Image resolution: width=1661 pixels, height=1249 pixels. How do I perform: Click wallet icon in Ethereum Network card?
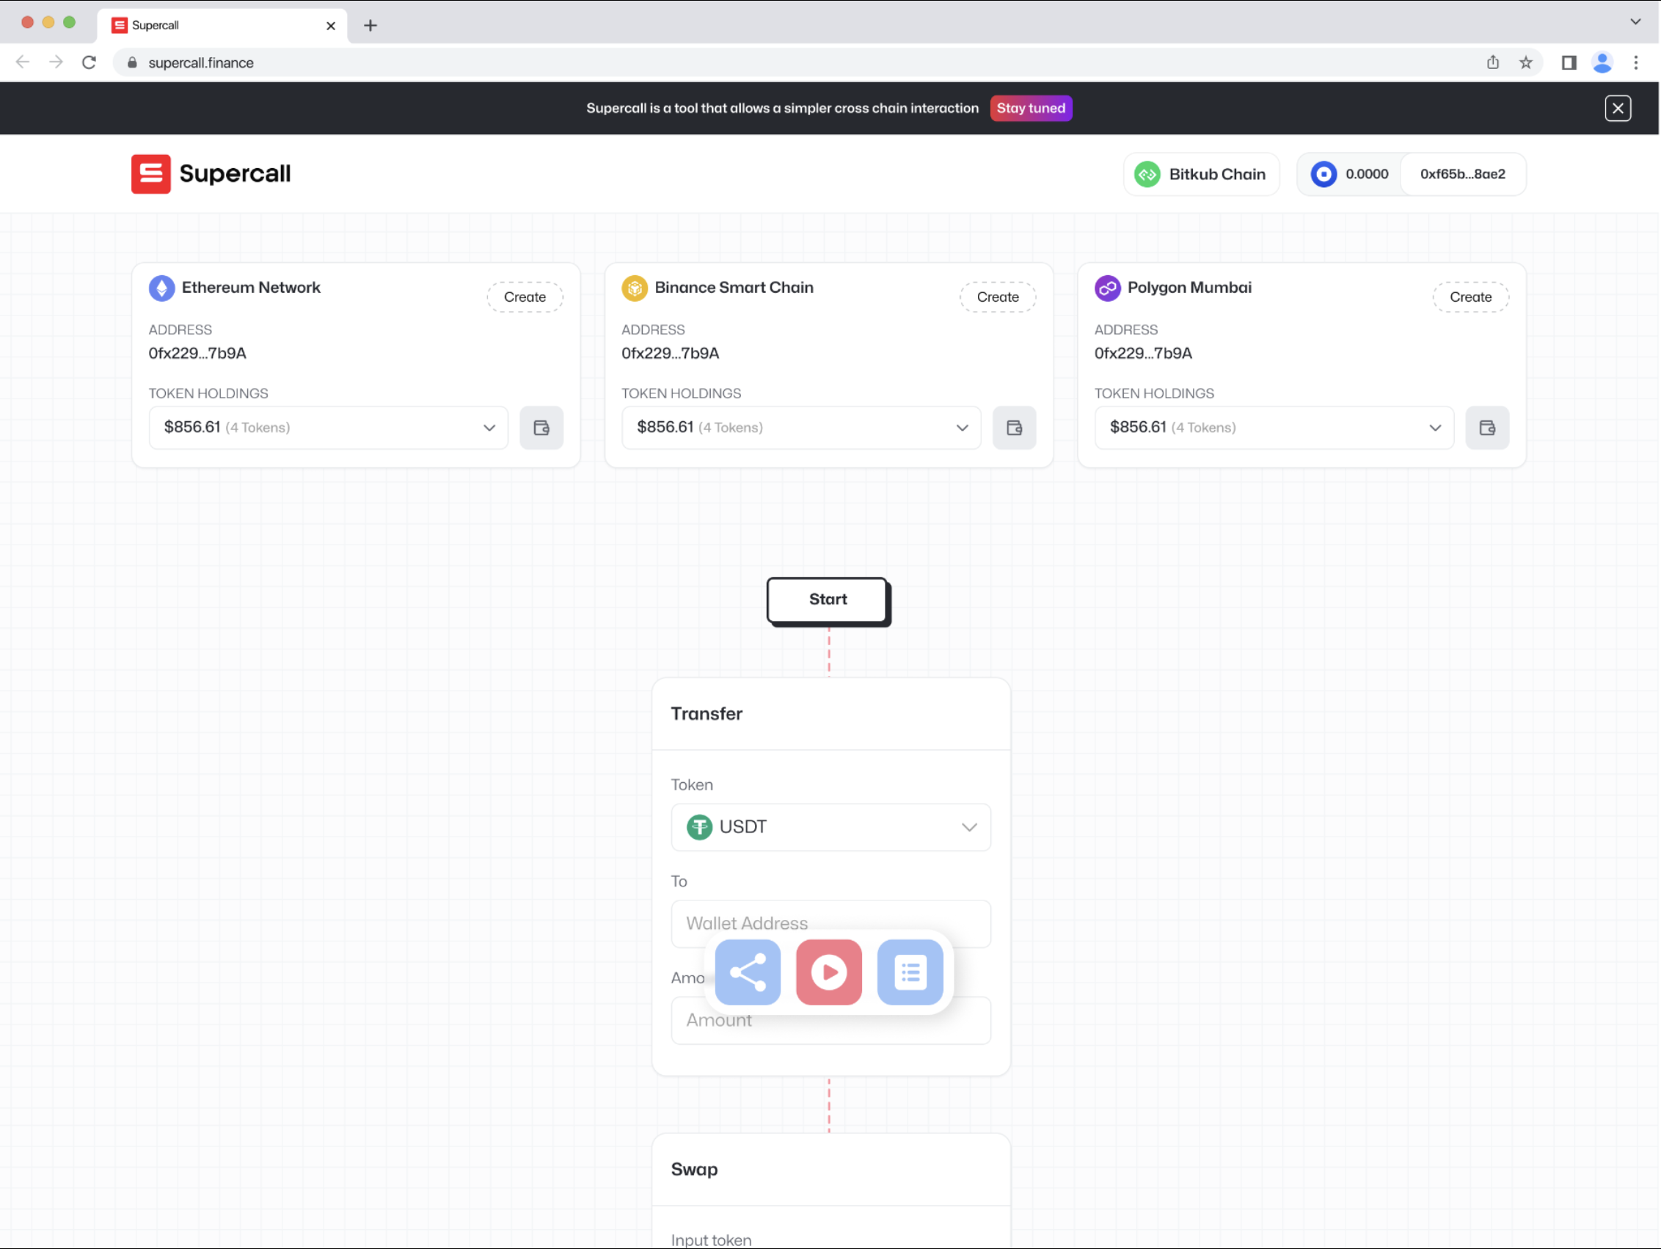tap(541, 427)
